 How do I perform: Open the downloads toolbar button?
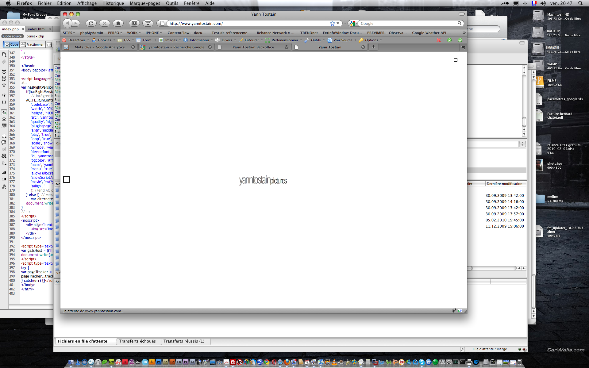(148, 23)
